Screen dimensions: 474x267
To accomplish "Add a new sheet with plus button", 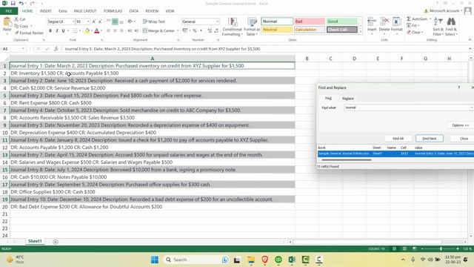I will (x=56, y=242).
